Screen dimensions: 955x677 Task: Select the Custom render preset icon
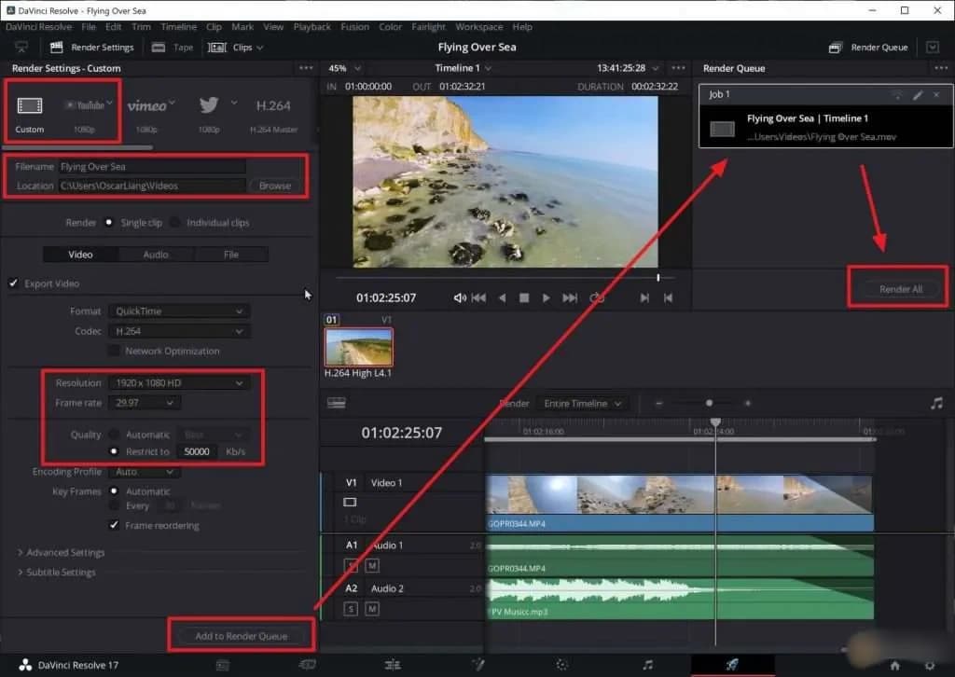[x=29, y=106]
